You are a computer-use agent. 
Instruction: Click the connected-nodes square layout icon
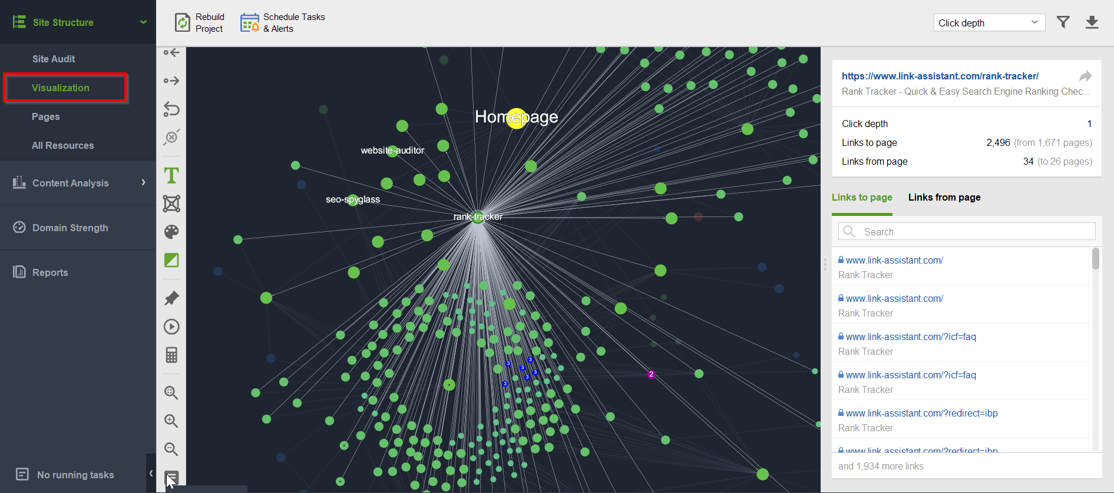pyautogui.click(x=171, y=204)
